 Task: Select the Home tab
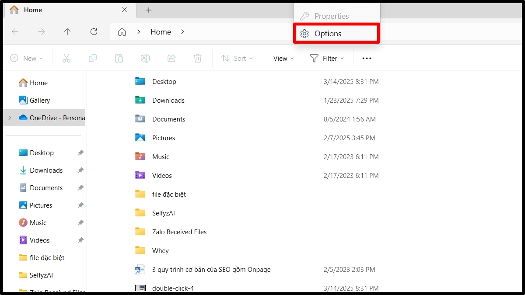pos(70,10)
